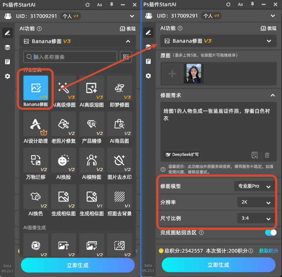Open the 图片去水印 tool

(x=119, y=160)
